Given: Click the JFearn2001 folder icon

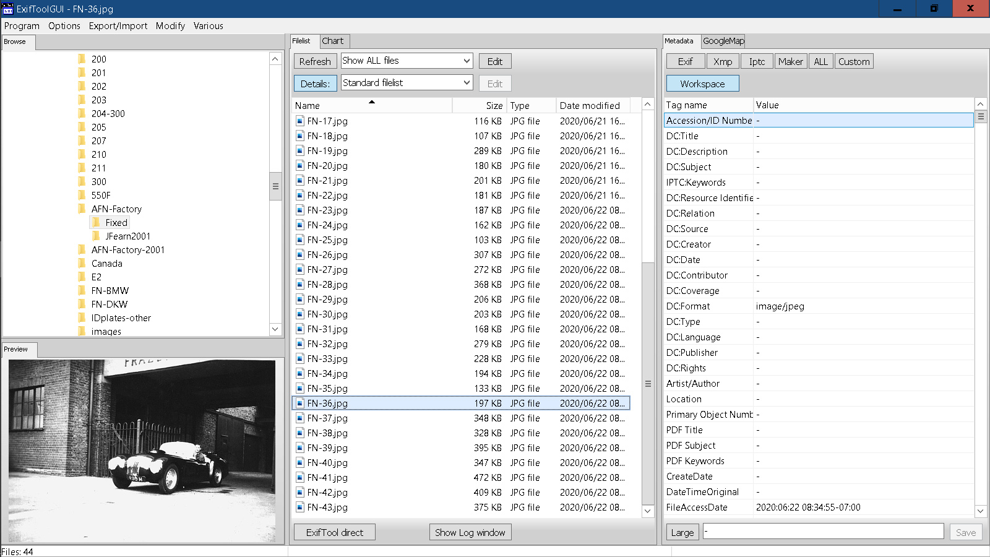Looking at the screenshot, I should (x=95, y=236).
